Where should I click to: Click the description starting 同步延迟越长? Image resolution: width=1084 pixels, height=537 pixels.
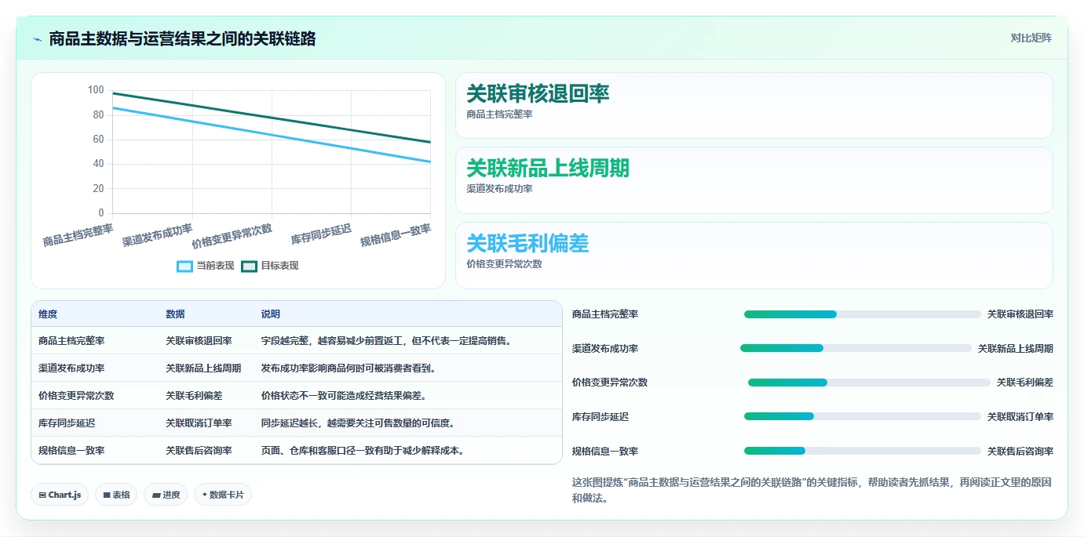coord(358,423)
